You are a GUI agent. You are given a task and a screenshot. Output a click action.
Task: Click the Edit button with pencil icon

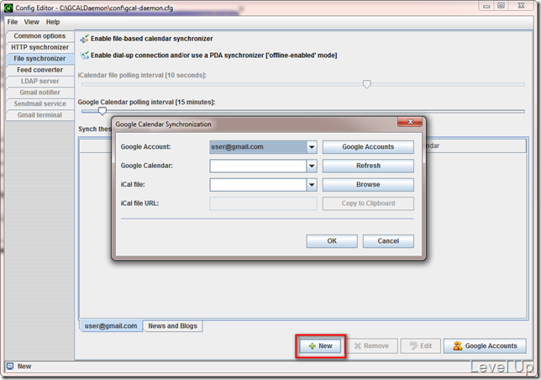click(x=421, y=346)
